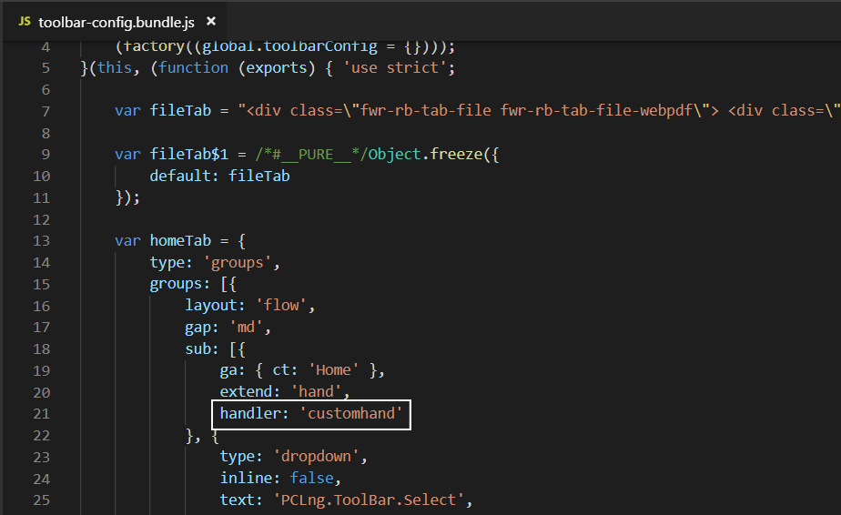Click line number 15 in gutter
This screenshot has width=841, height=515.
coord(41,284)
